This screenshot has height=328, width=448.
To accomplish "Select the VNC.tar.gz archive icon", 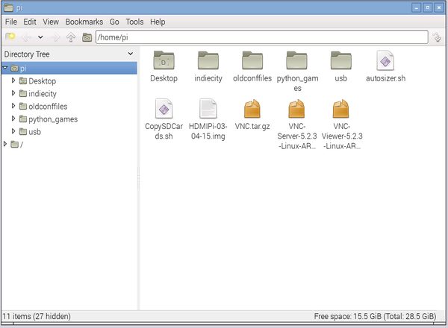I will tap(252, 112).
